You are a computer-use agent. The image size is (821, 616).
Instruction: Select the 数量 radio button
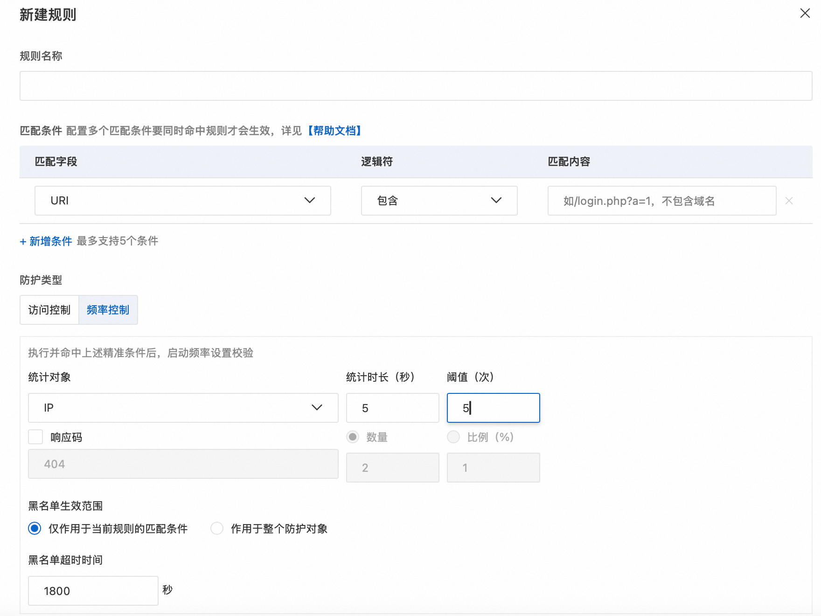tap(353, 437)
